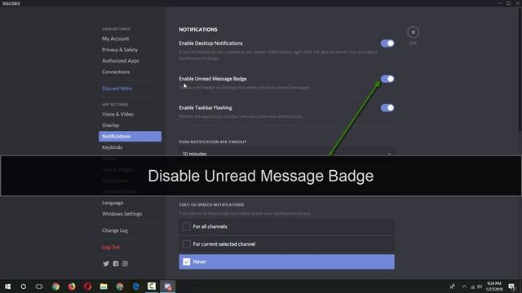Viewport: 522px width, 293px height.
Task: Open the Windows Start menu
Action: [x=7, y=286]
